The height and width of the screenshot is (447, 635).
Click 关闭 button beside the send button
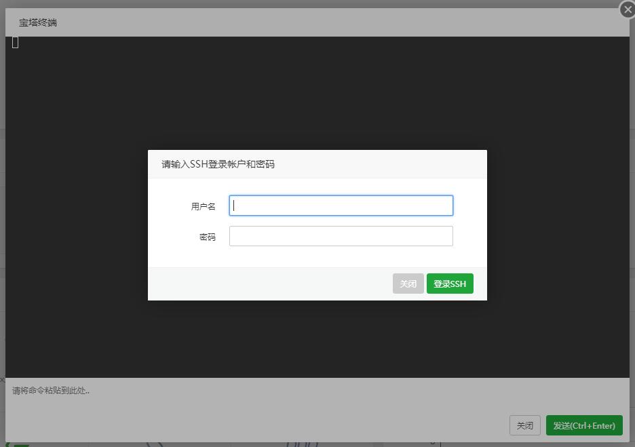525,425
